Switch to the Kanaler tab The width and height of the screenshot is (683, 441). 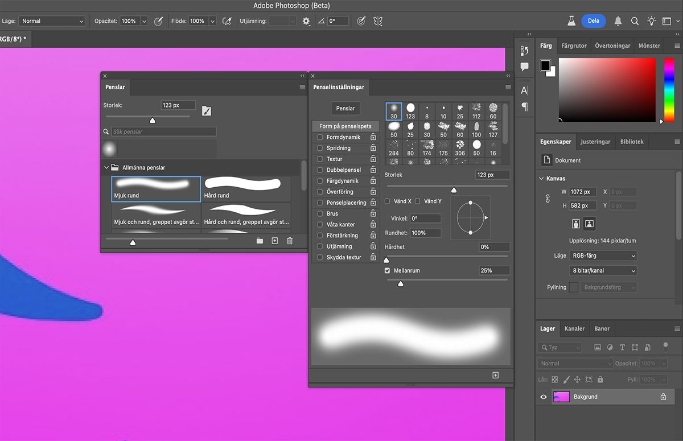point(574,328)
